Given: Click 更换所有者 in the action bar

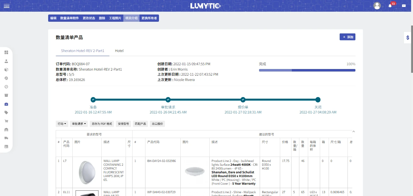Looking at the screenshot, I should (x=149, y=18).
